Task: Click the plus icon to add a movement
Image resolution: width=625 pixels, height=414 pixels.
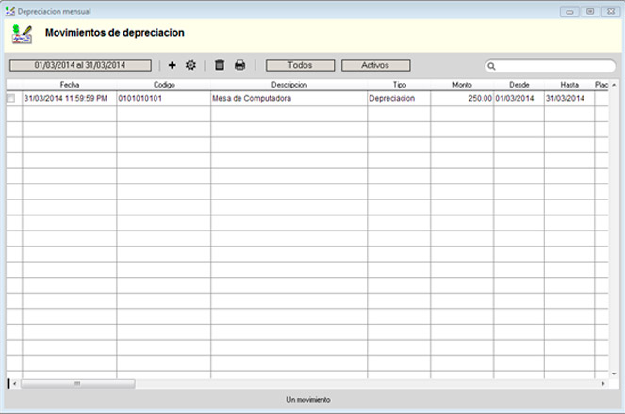Action: click(x=172, y=66)
